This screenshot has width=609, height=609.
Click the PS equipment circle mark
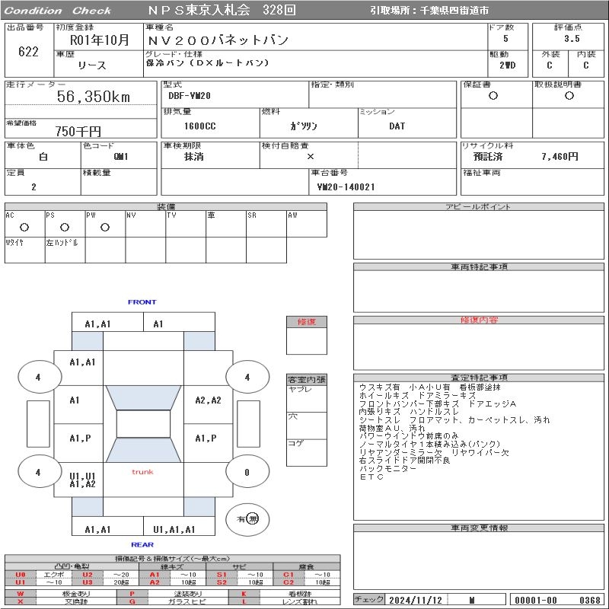[65, 228]
